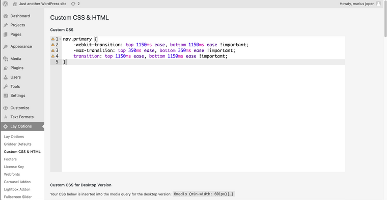Click the WordPress logo icon

pos(5,4)
